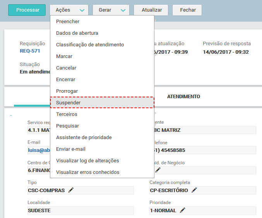This screenshot has height=218, width=262.
Task: Select Preencher in the menu
Action: [x=67, y=22]
